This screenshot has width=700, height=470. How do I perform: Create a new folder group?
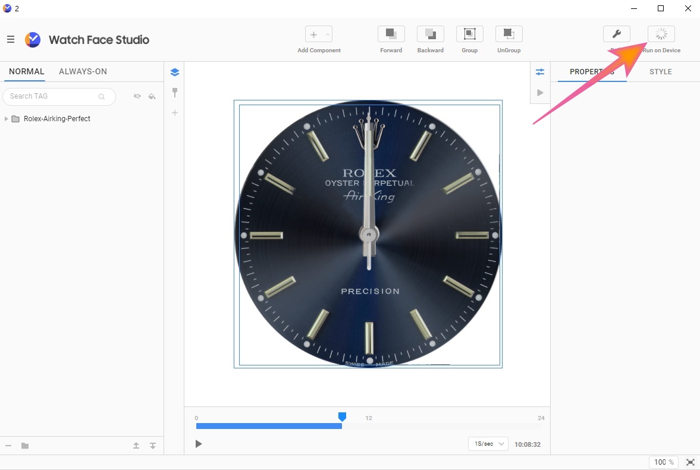pyautogui.click(x=25, y=446)
